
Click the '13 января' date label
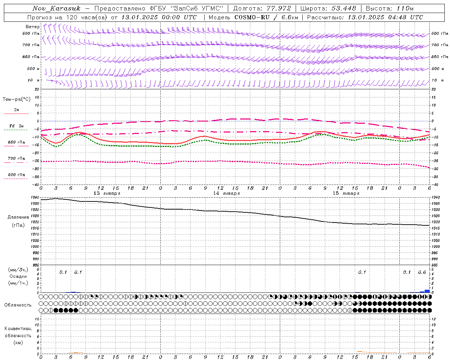[x=107, y=193]
